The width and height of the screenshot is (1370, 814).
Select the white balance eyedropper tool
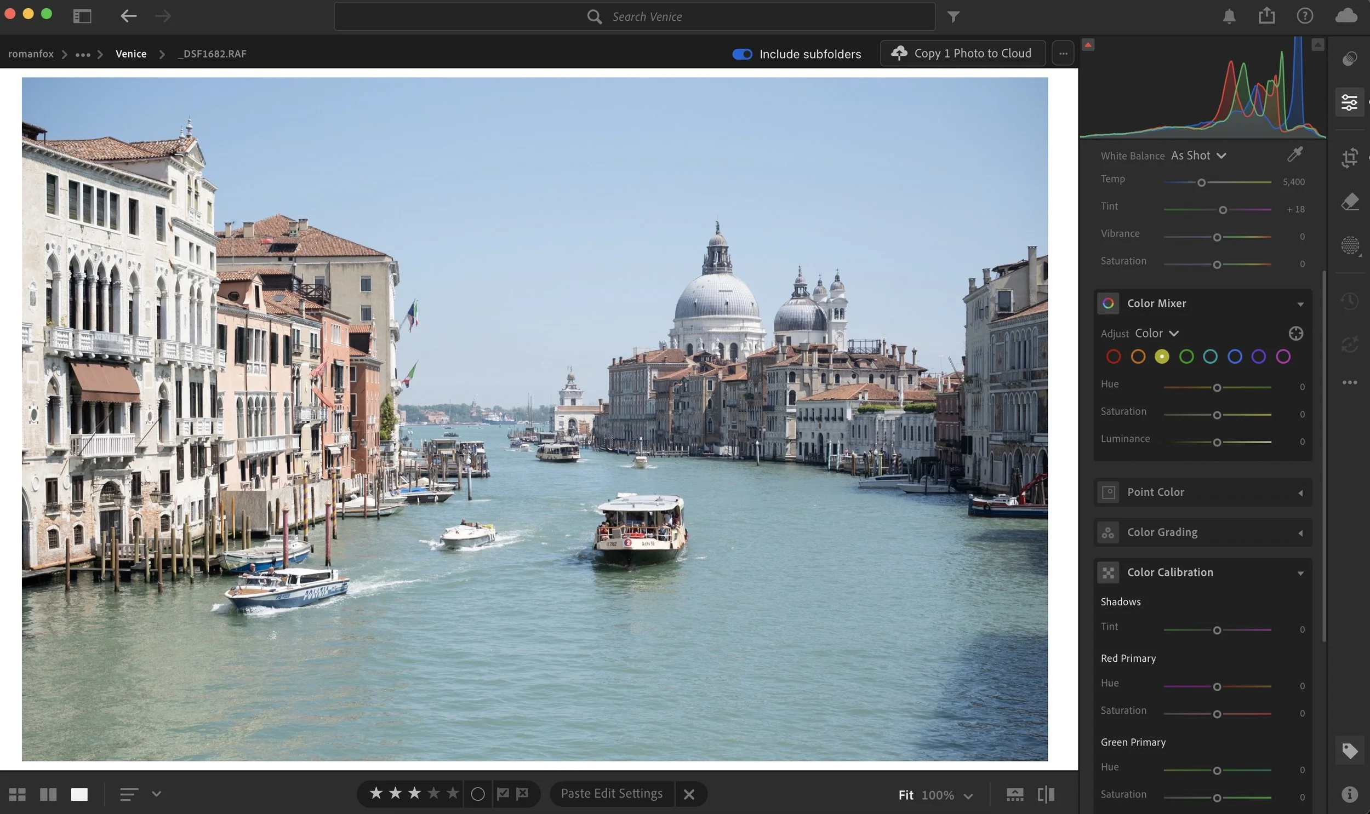tap(1295, 154)
